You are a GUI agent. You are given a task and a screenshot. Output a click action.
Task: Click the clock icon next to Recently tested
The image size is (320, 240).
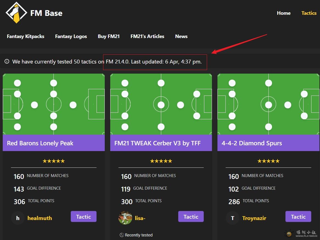[x=122, y=235]
